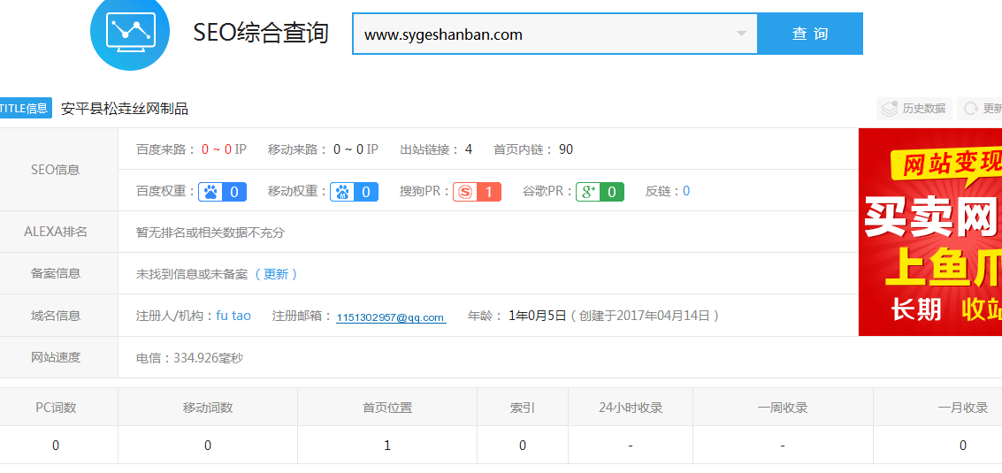Screen dimensions: 1002x473
Task: Click the registration email 1151302957@qq.com
Action: [x=390, y=317]
